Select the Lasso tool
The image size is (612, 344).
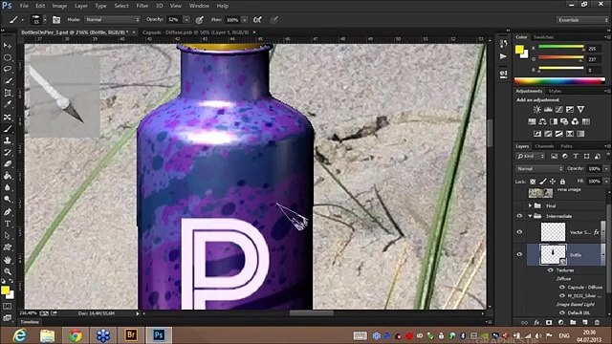click(x=8, y=70)
